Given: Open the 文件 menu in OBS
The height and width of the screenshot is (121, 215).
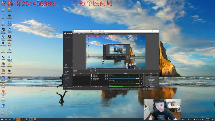Looking at the screenshot, I should 75,33.
